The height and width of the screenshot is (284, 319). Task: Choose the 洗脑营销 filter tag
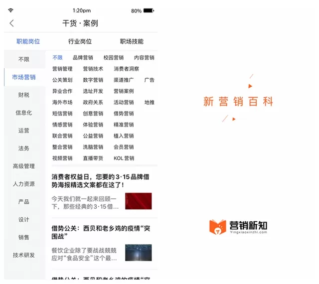click(93, 147)
